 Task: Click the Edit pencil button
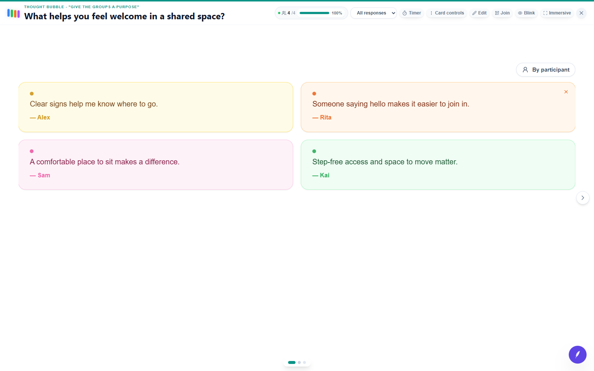point(479,13)
